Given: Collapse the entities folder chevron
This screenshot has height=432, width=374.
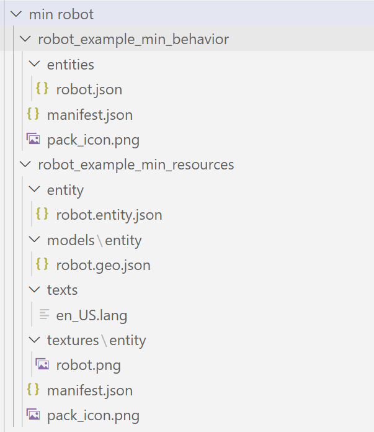Looking at the screenshot, I should tap(35, 64).
